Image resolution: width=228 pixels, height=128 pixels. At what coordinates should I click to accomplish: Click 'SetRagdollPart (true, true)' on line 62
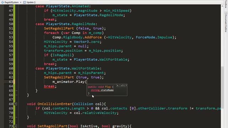pos(73,78)
